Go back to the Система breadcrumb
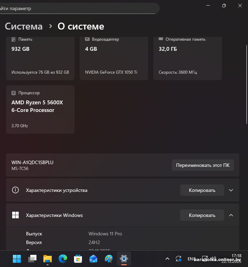Viewport: 248px width, 267px height. (24, 26)
